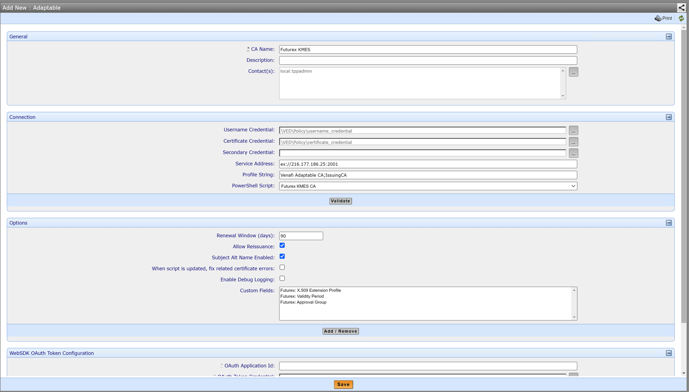Click the share icon in title bar
The image size is (689, 392).
pyautogui.click(x=682, y=7)
